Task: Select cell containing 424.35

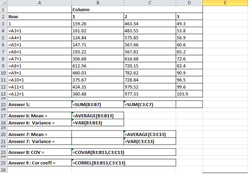Action: [98, 87]
